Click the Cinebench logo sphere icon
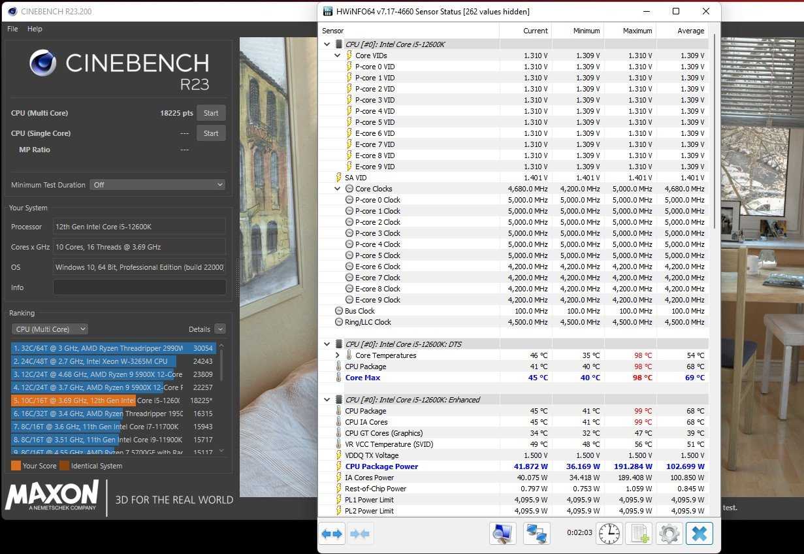 (43, 63)
